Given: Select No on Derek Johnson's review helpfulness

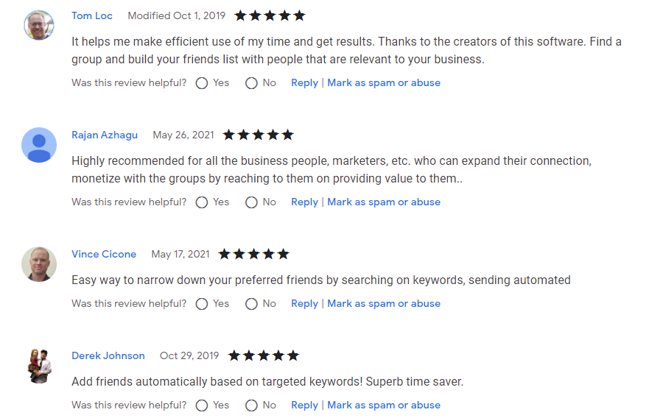Looking at the screenshot, I should pos(251,405).
